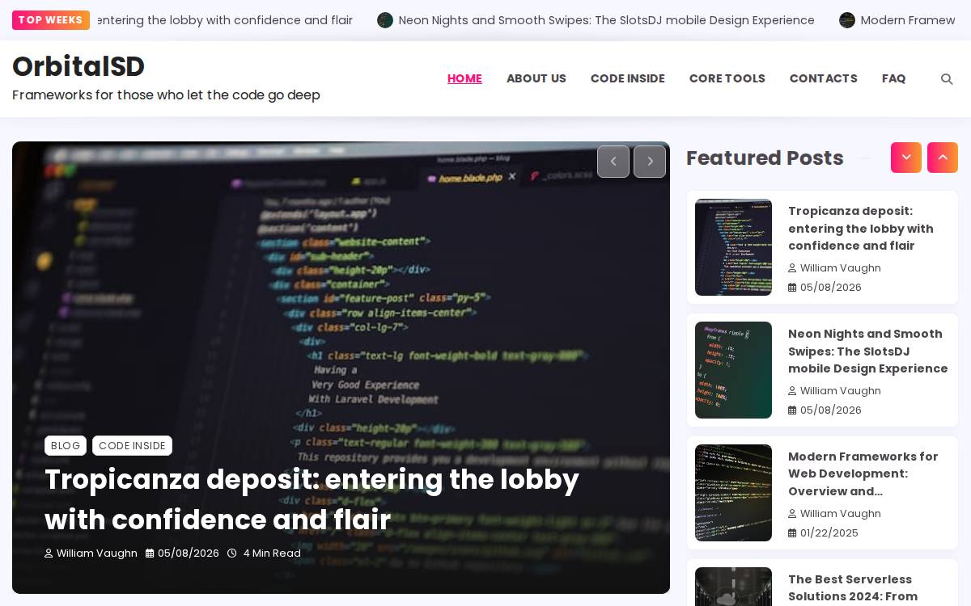Open featured title Tropicanza deposit
Image resolution: width=971 pixels, height=606 pixels.
(861, 229)
